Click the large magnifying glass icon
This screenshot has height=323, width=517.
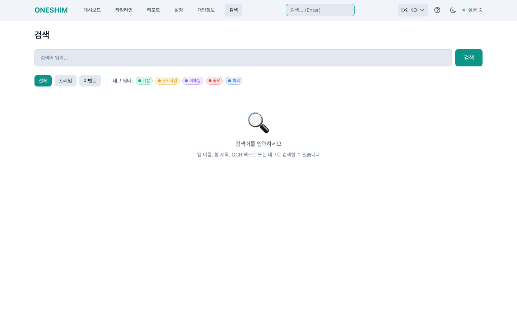258,123
